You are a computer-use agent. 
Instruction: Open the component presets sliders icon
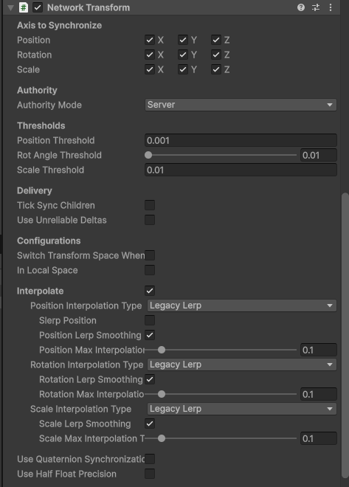point(316,7)
